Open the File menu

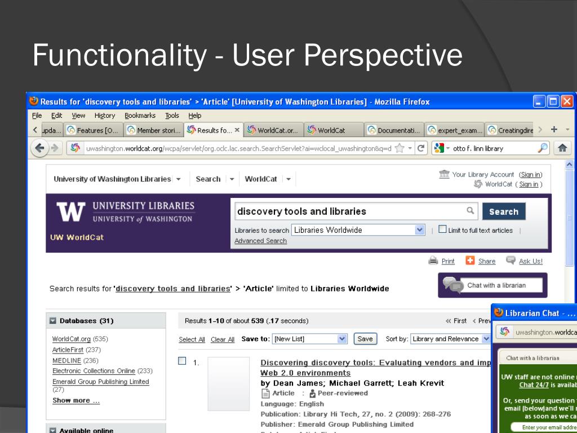point(37,115)
